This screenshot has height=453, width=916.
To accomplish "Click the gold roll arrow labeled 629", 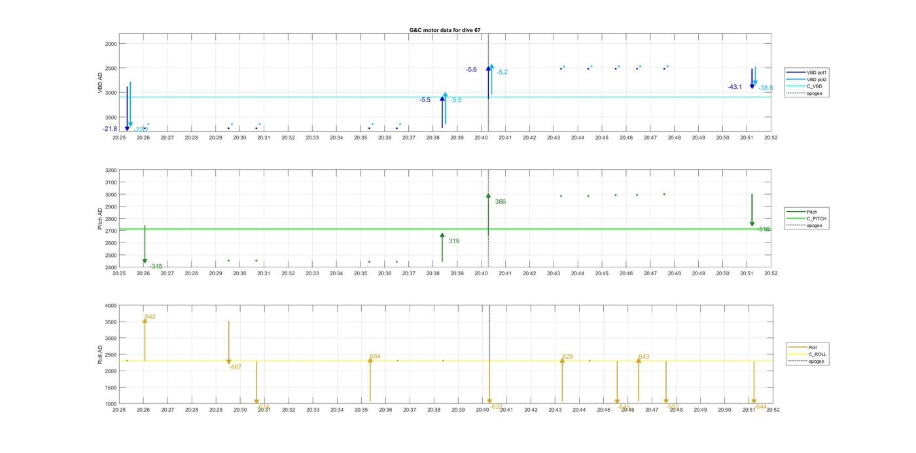I will tap(562, 380).
